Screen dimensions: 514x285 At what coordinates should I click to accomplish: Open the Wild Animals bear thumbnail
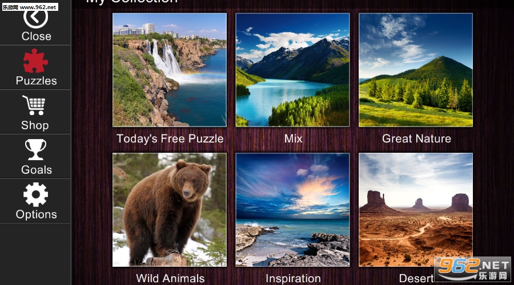(170, 210)
